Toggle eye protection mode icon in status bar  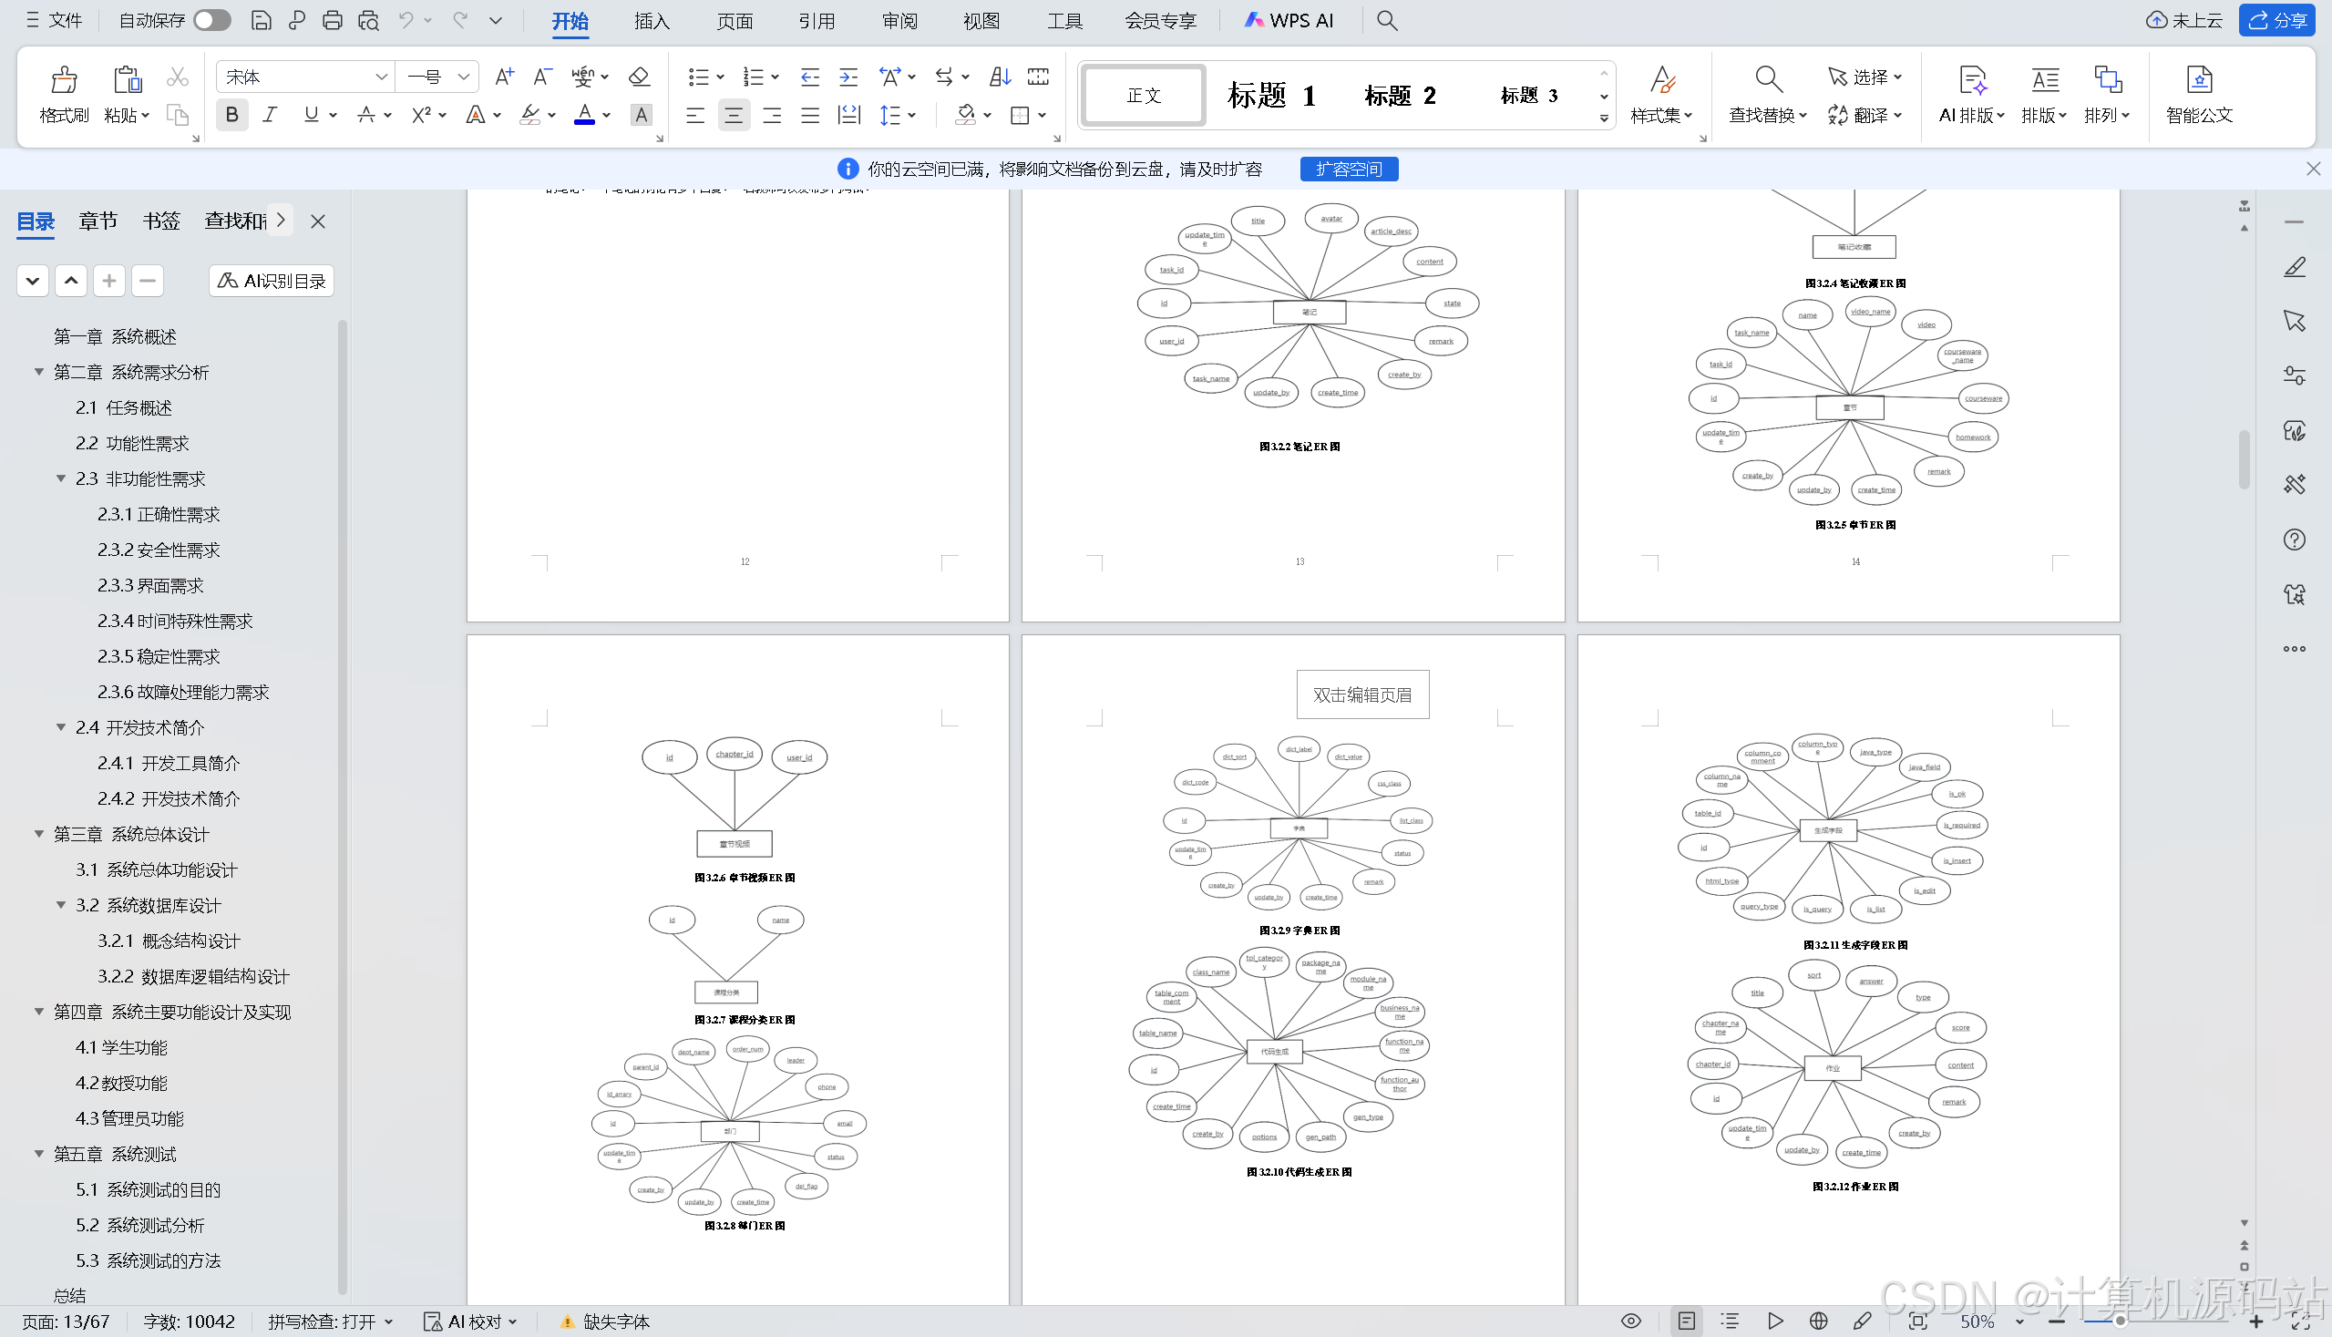(x=1630, y=1321)
